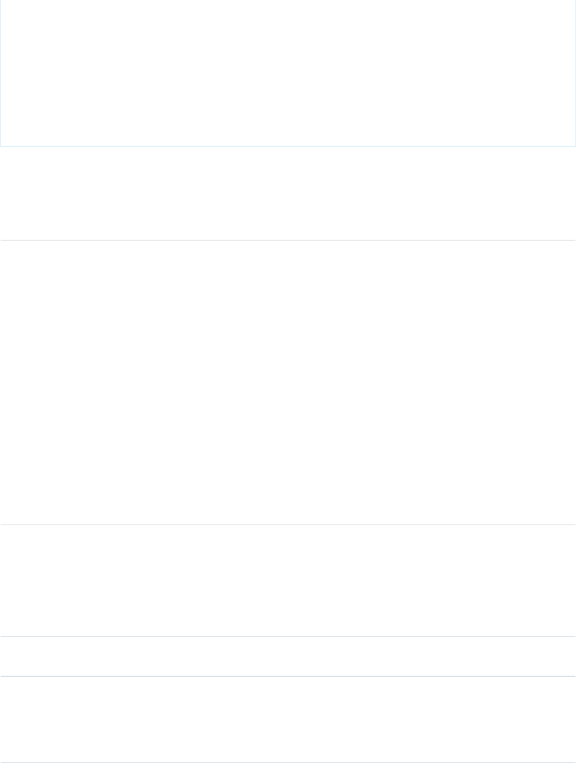Select the blank section below bordered panel
Image resolution: width=576 pixels, height=763 pixels.
point(288,193)
